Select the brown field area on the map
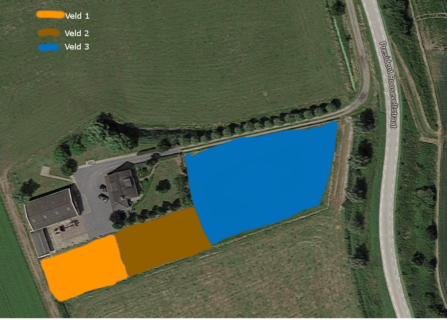This screenshot has height=320, width=447. (163, 241)
